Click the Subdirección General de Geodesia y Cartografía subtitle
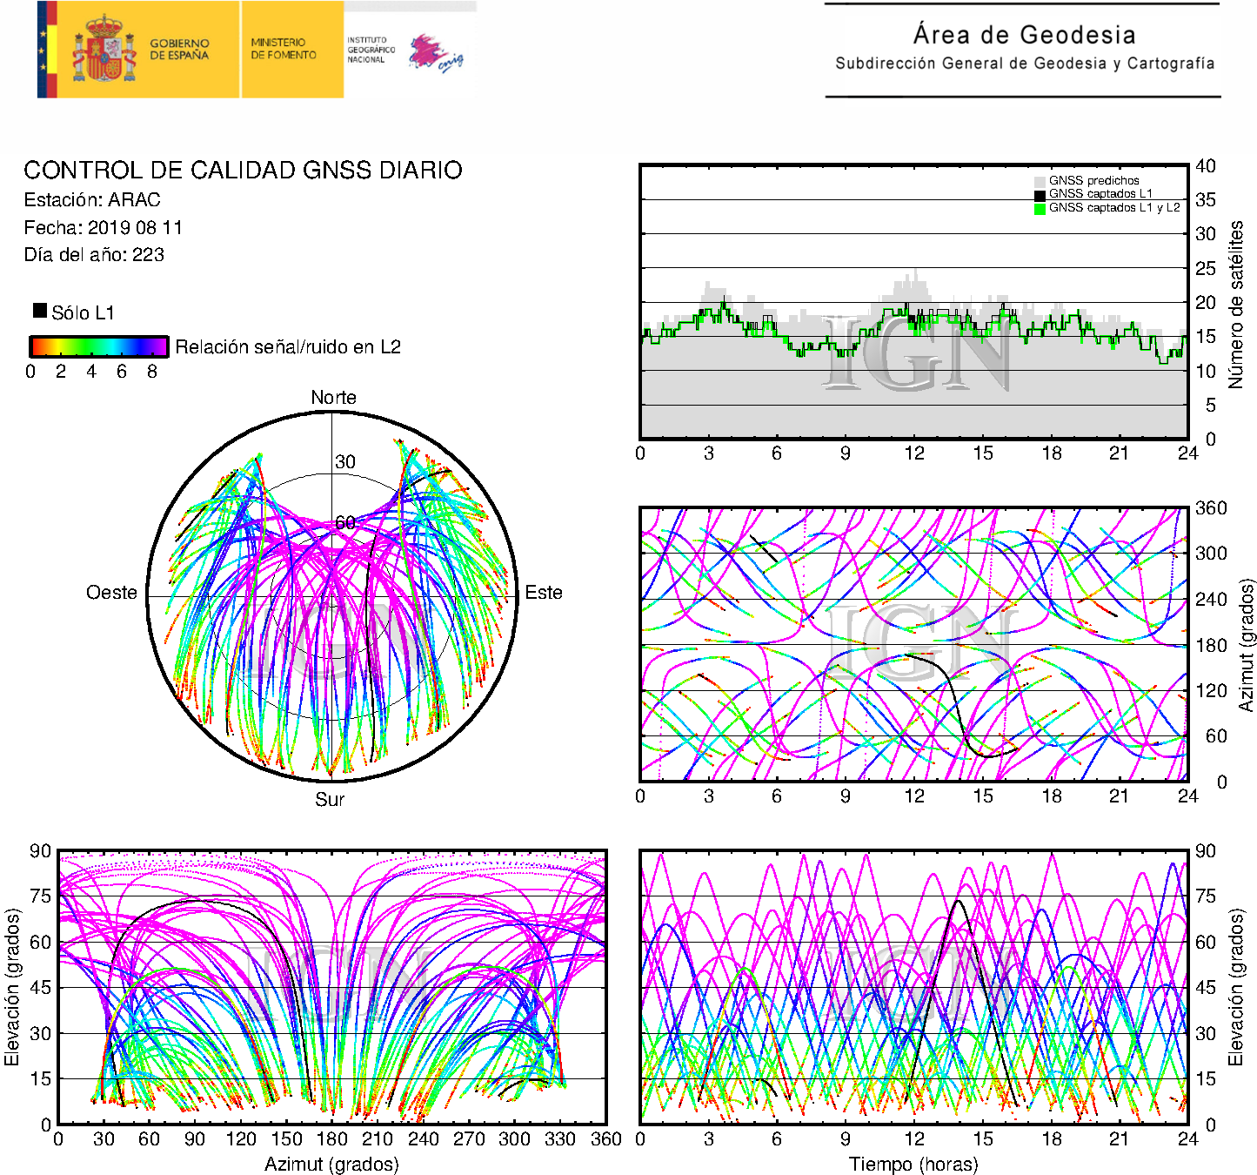Screen dimensions: 1257x1175 coord(1025,64)
